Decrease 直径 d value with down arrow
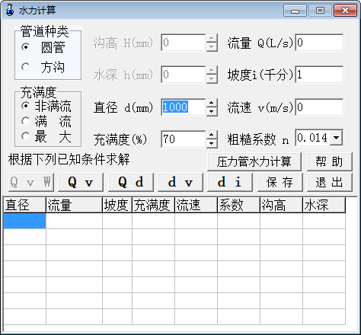 212,111
